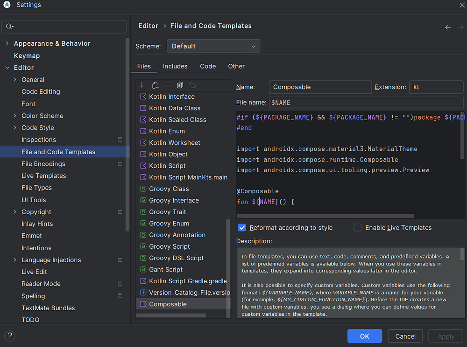
Task: Click the Editor breadcrumb link
Action: [149, 26]
